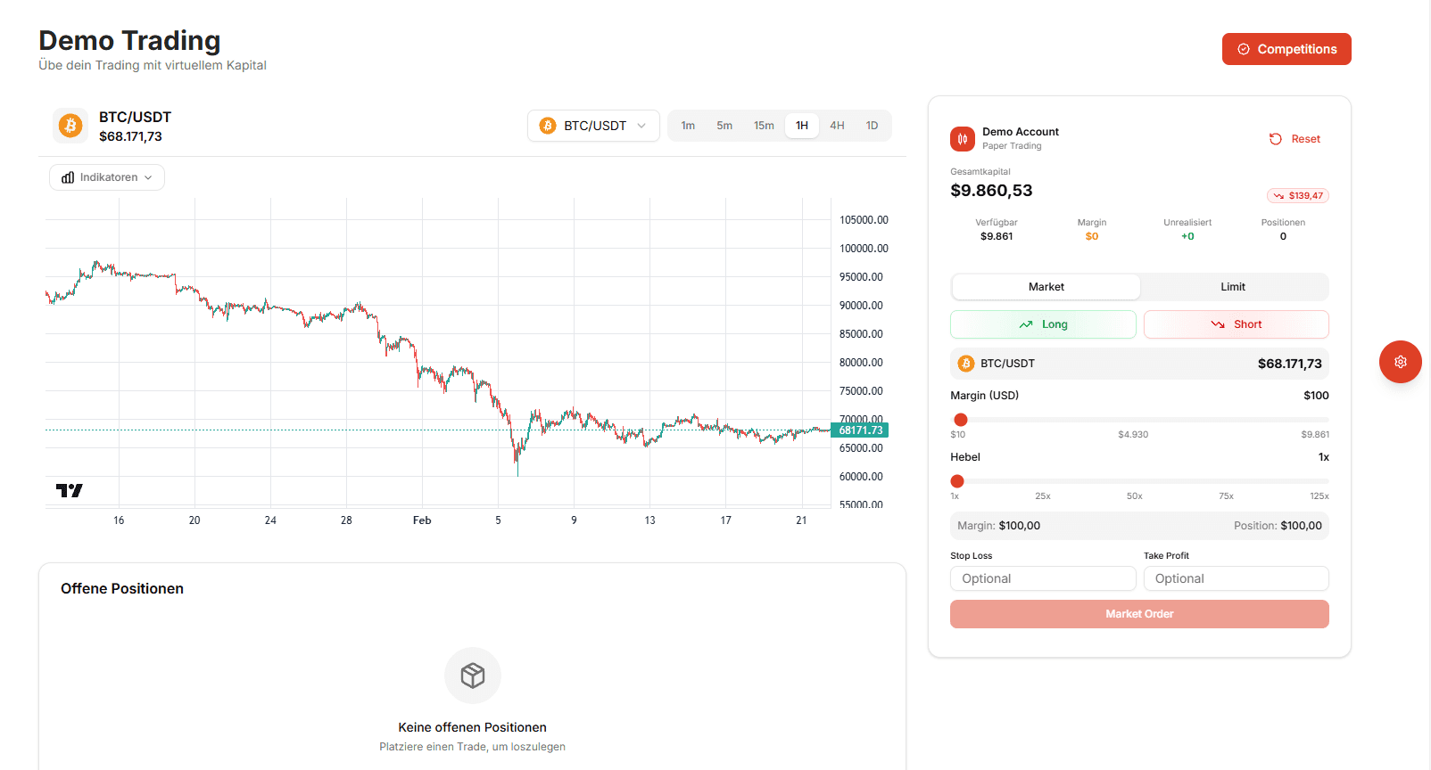Image resolution: width=1431 pixels, height=770 pixels.
Task: Click the Demo Account candlestick icon
Action: [963, 139]
